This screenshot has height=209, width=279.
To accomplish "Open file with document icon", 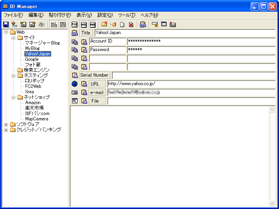I will pyautogui.click(x=74, y=101).
